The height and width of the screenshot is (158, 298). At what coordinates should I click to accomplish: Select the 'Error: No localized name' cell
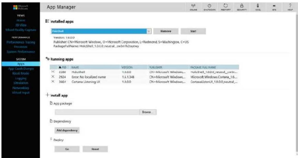click(89, 77)
